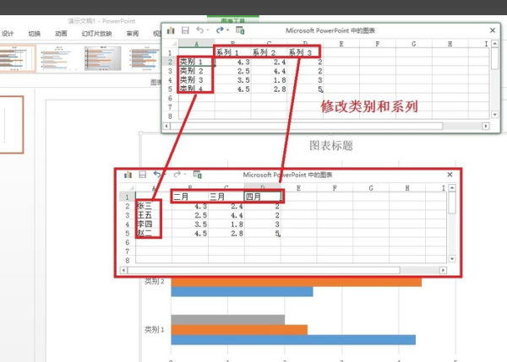
Task: Select the third chart style with gray background
Action: (103, 58)
